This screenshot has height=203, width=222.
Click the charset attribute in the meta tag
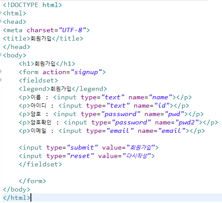click(41, 30)
